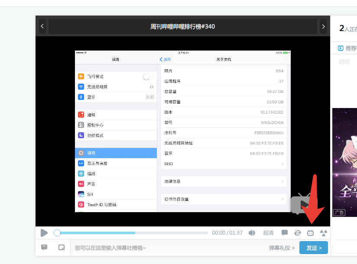Open the 超清 quality selector
357x264 pixels.
(268, 233)
